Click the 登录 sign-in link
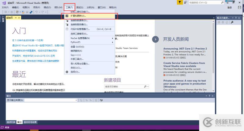The height and width of the screenshot is (131, 244). tap(230, 7)
